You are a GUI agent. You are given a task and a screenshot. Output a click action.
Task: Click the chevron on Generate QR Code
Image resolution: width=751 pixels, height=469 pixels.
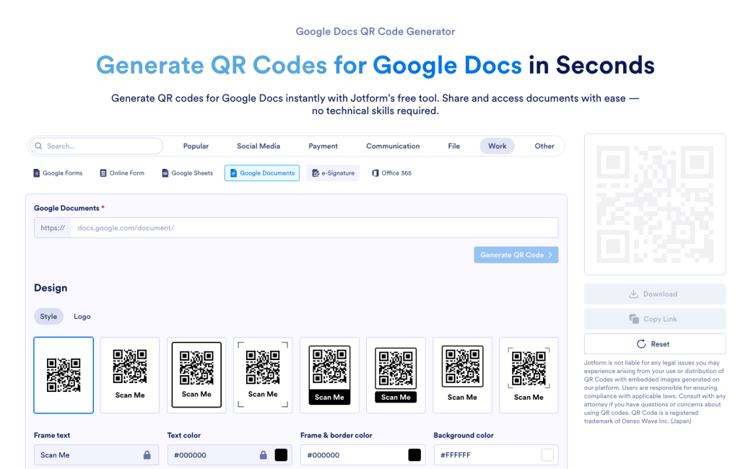tap(550, 255)
